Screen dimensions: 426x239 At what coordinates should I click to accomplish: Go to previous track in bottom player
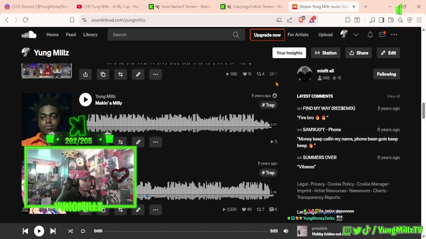[x=25, y=231]
